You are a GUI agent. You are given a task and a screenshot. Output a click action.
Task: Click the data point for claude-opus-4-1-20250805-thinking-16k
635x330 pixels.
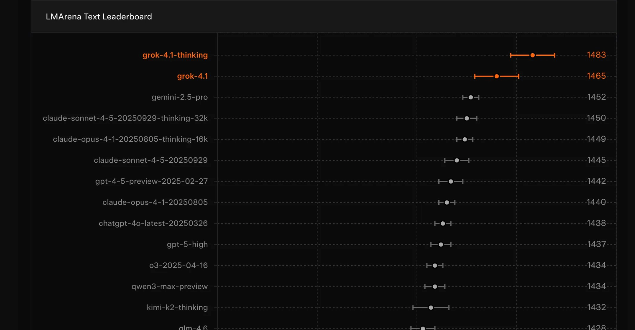click(465, 139)
